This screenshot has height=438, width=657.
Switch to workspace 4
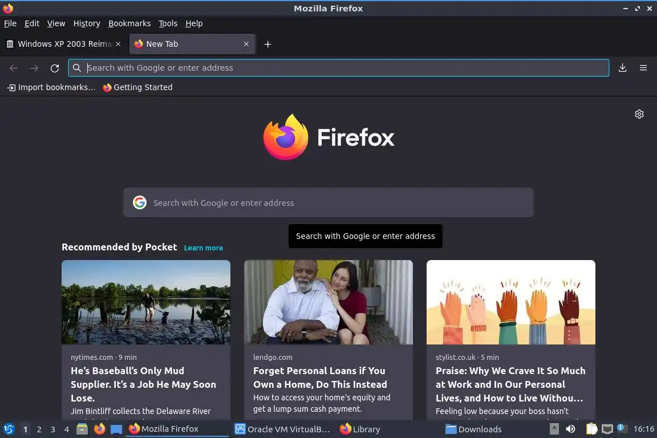(67, 429)
